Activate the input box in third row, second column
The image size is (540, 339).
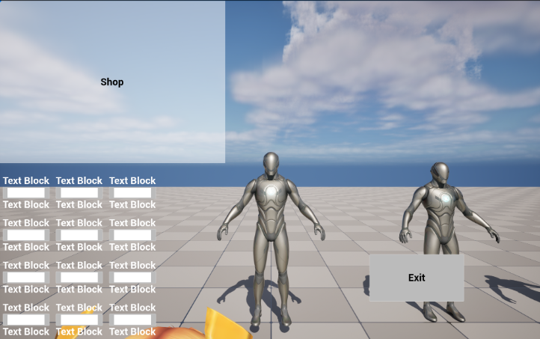[x=79, y=278]
